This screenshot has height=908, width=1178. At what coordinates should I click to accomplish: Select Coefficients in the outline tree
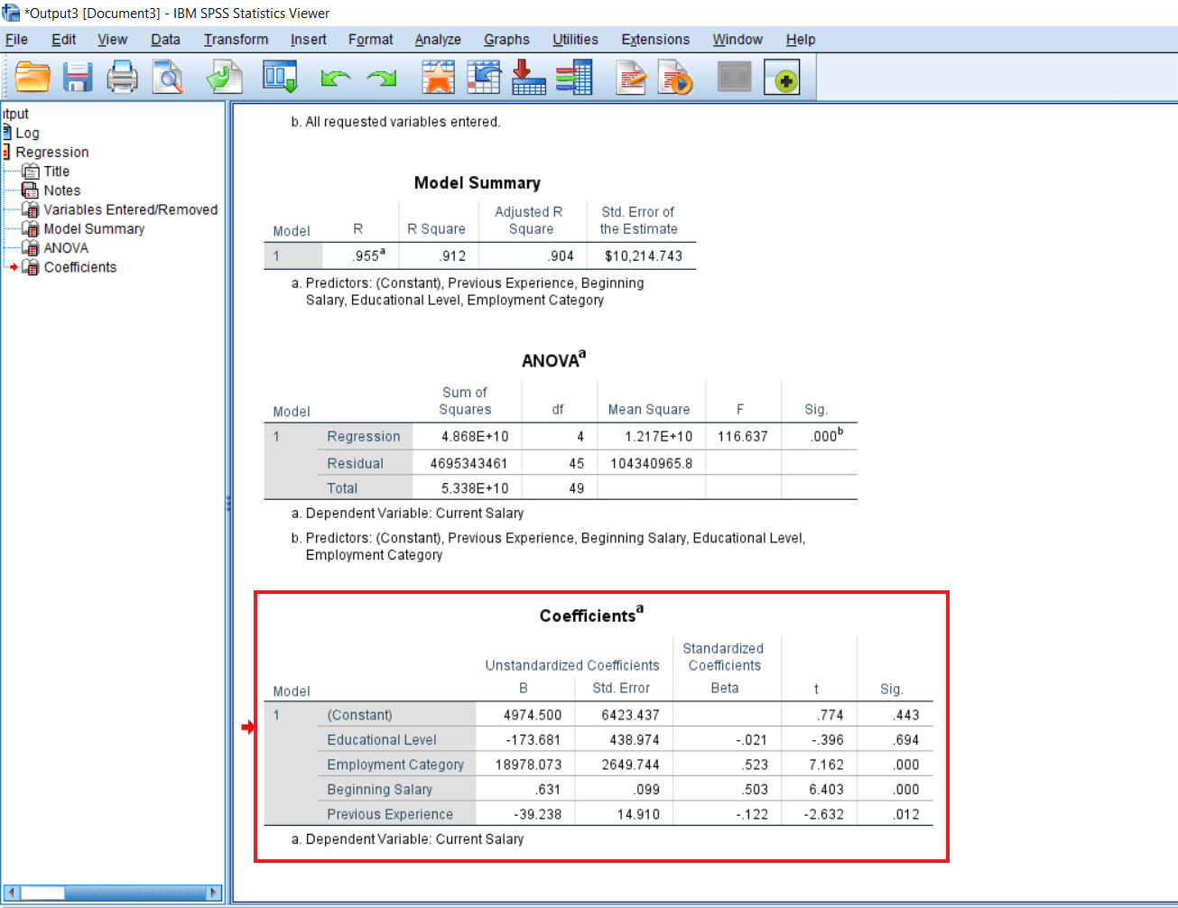point(79,267)
